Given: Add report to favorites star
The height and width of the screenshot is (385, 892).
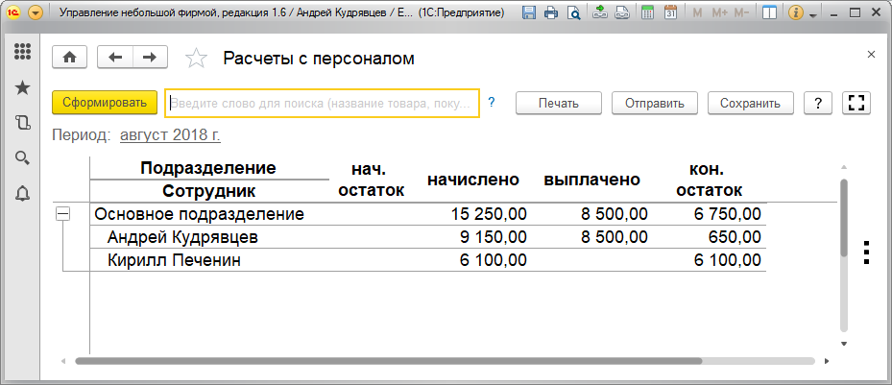Looking at the screenshot, I should pos(196,58).
